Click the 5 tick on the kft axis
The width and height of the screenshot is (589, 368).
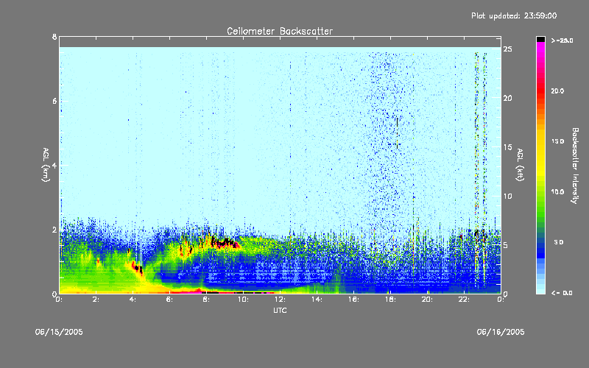click(x=506, y=245)
